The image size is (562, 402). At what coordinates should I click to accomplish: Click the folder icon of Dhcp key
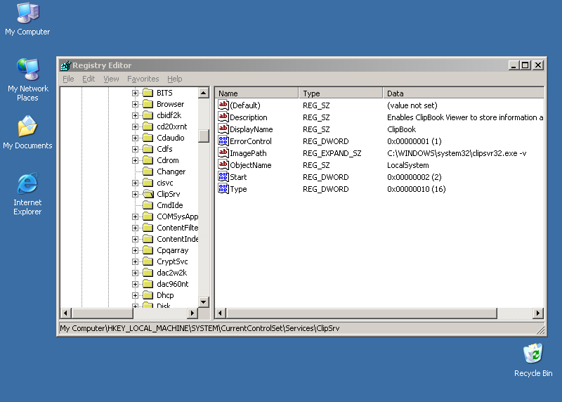(148, 295)
